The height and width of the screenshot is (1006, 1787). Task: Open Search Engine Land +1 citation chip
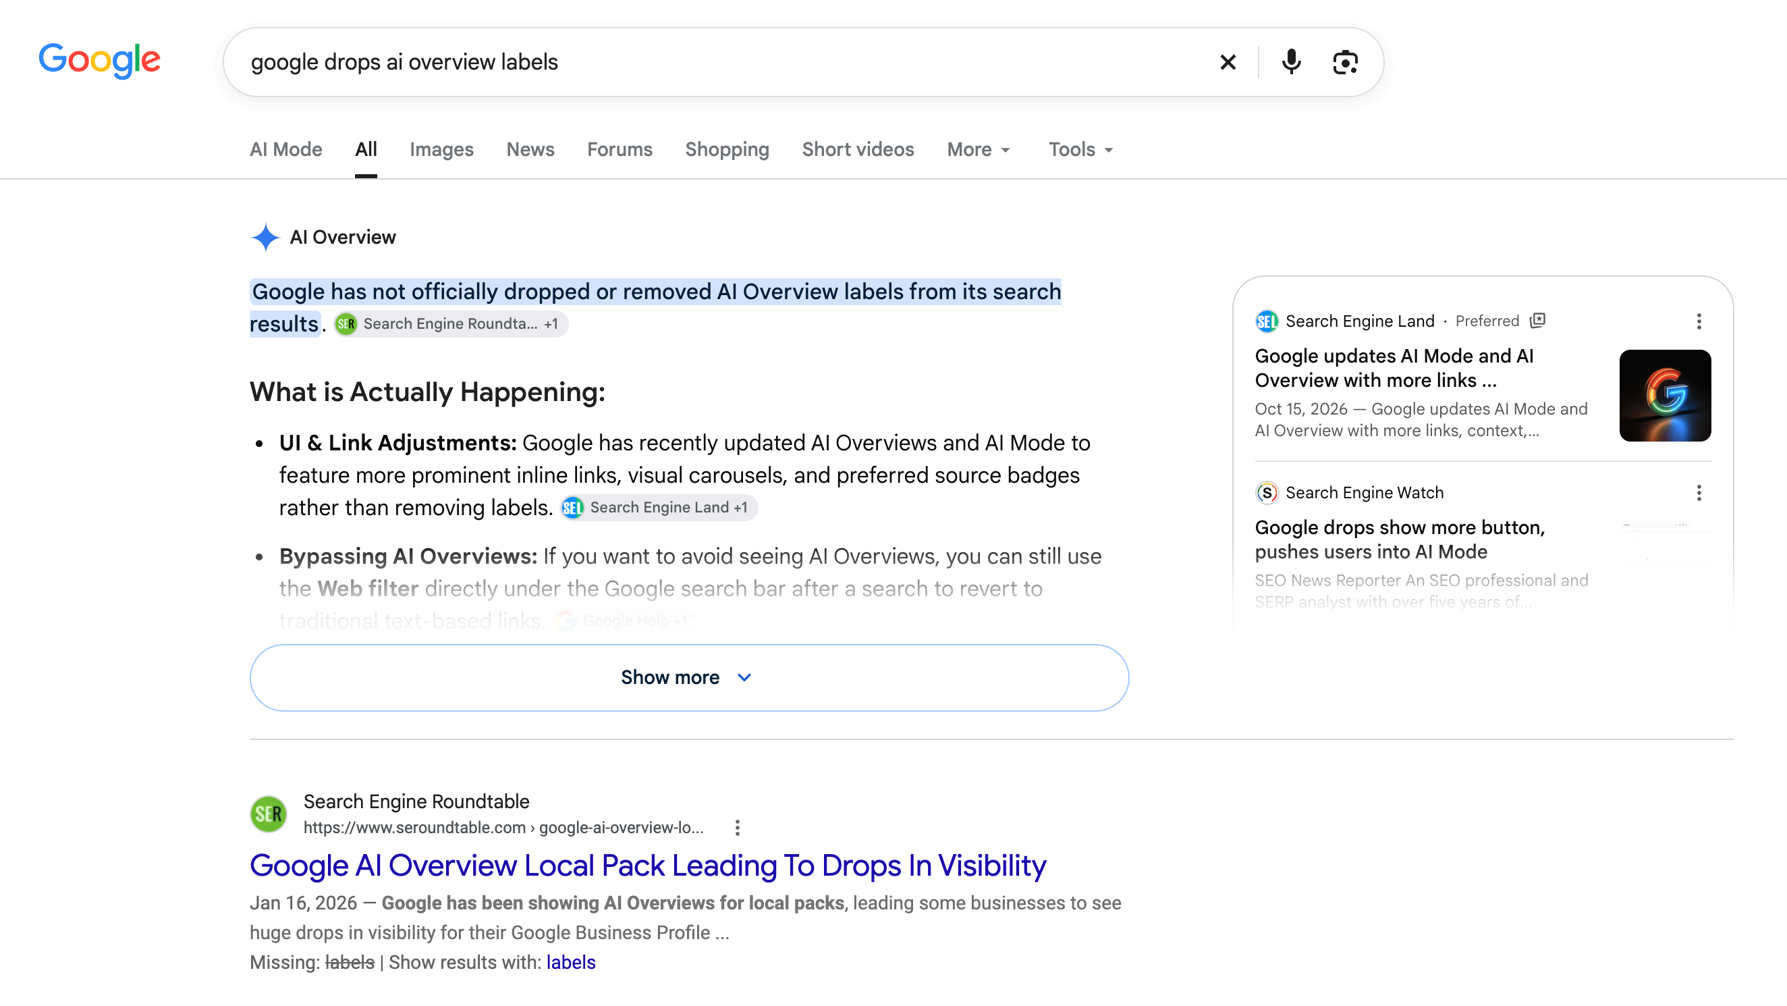pos(659,508)
